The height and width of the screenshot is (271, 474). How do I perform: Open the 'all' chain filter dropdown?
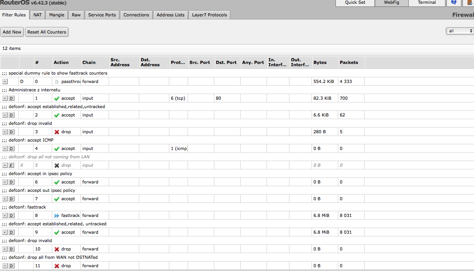460,31
